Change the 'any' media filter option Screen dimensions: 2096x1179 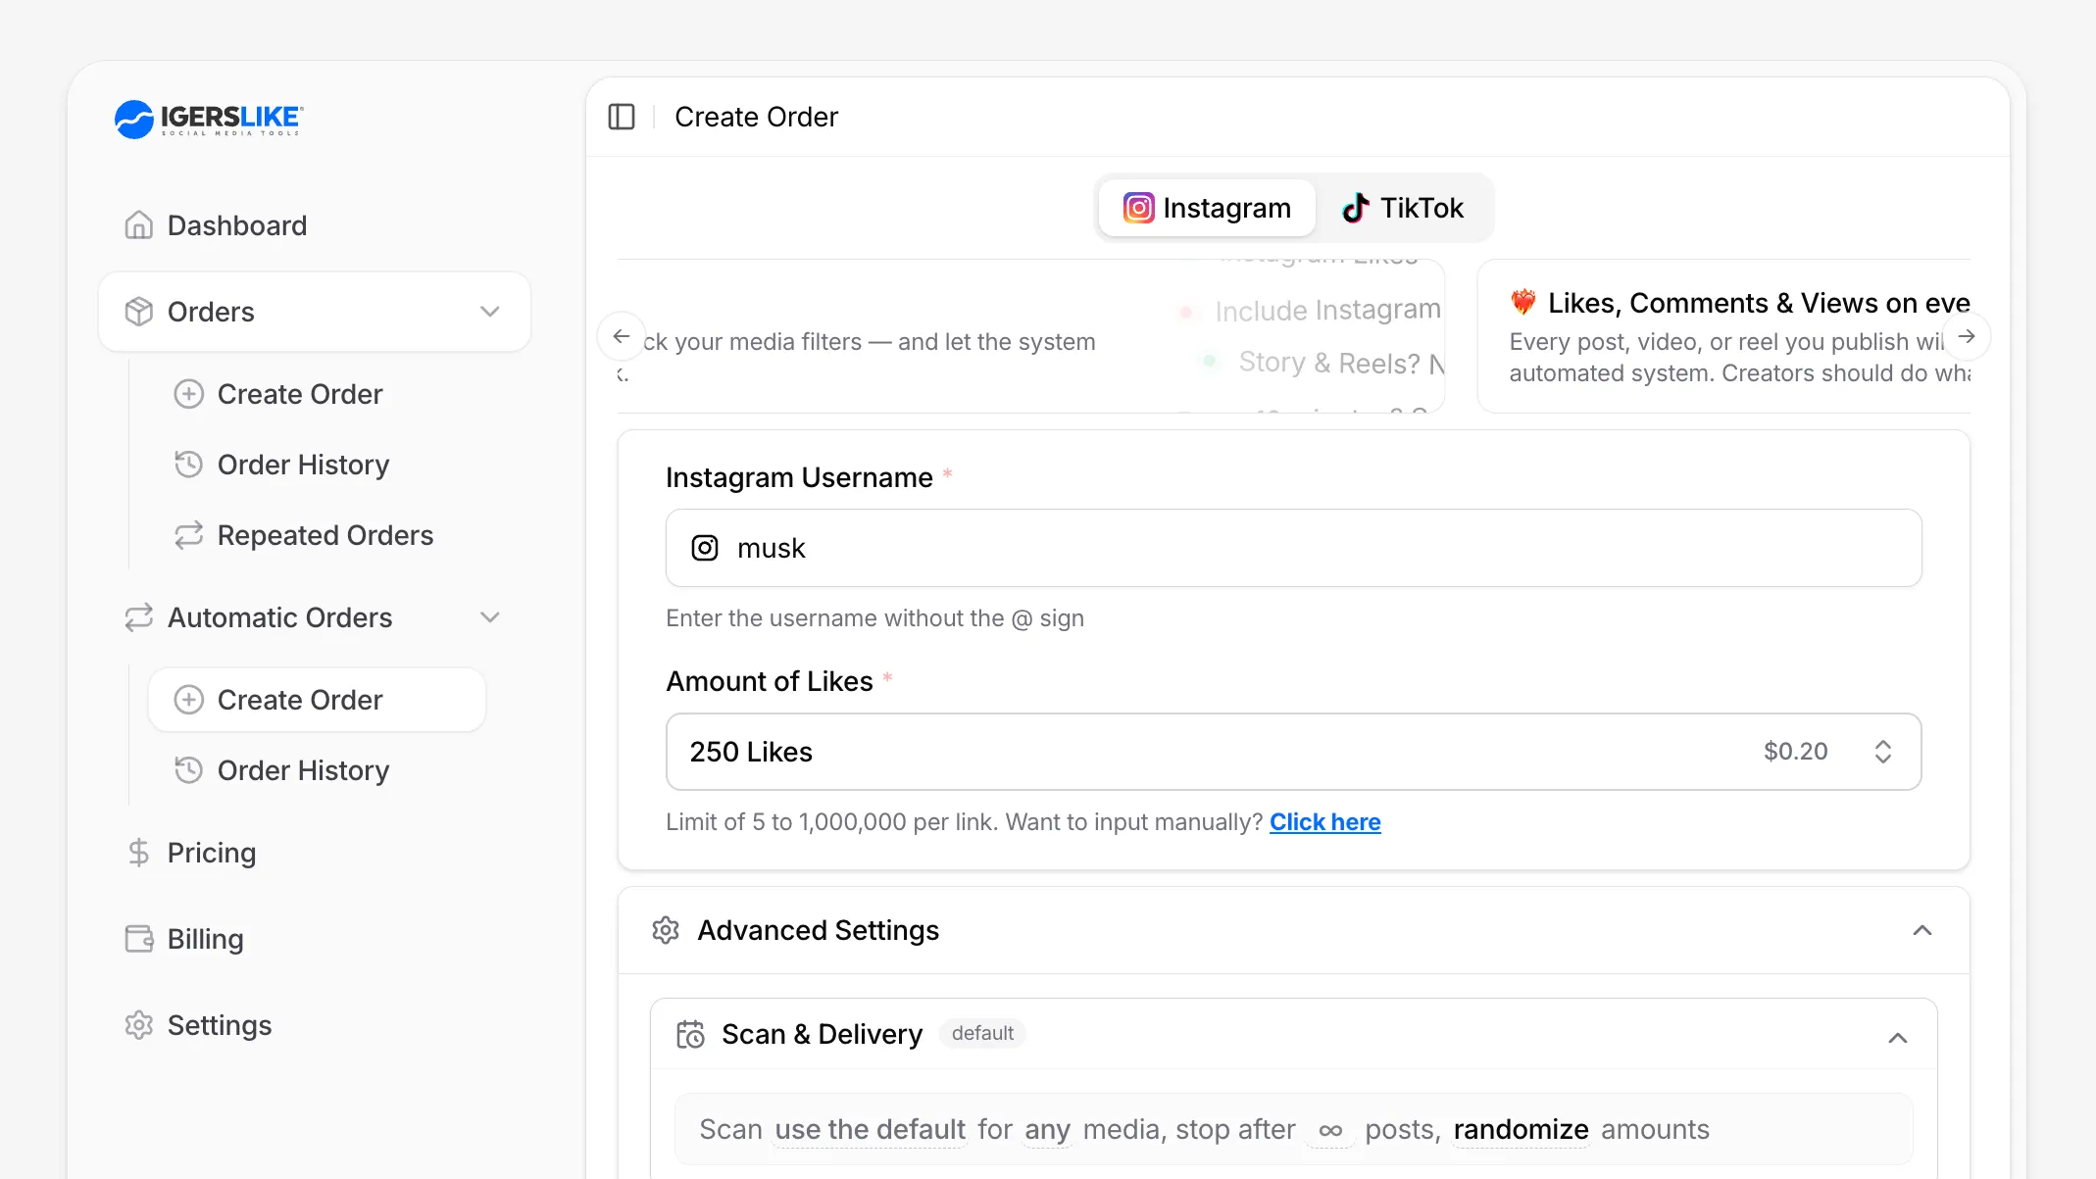click(x=1047, y=1129)
